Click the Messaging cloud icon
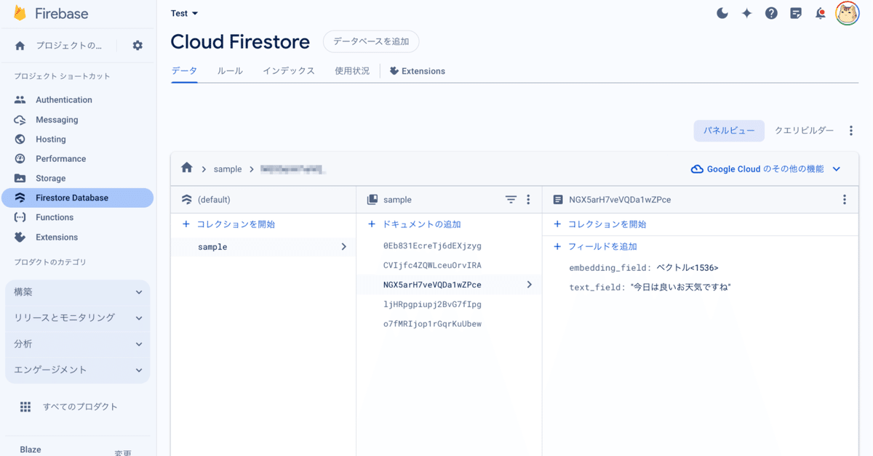Image resolution: width=873 pixels, height=456 pixels. tap(20, 120)
